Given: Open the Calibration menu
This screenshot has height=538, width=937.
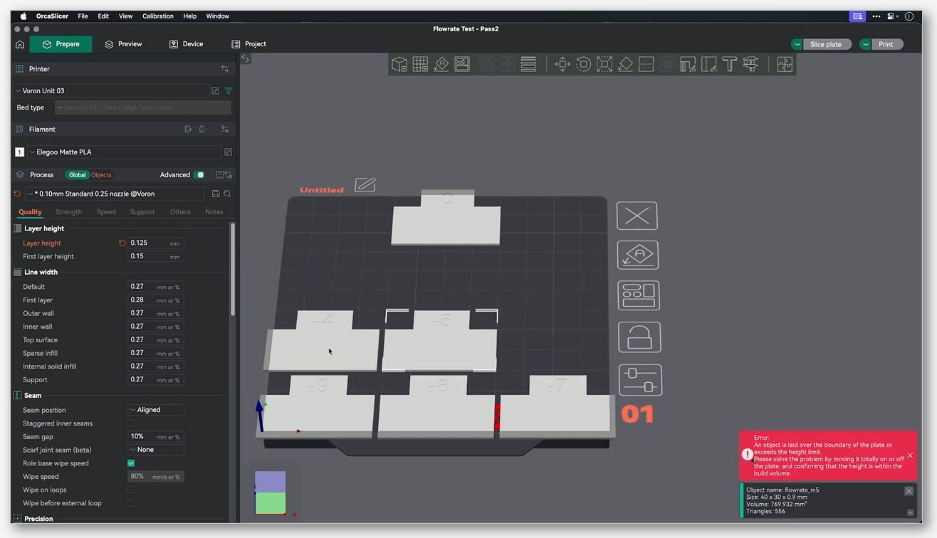Looking at the screenshot, I should click(x=158, y=16).
